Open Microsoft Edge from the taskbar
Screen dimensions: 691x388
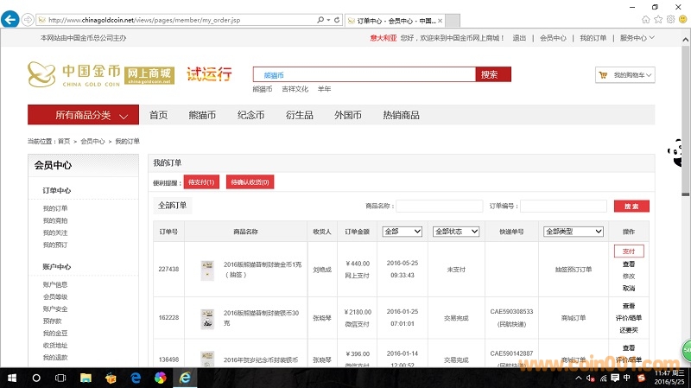[x=136, y=378]
